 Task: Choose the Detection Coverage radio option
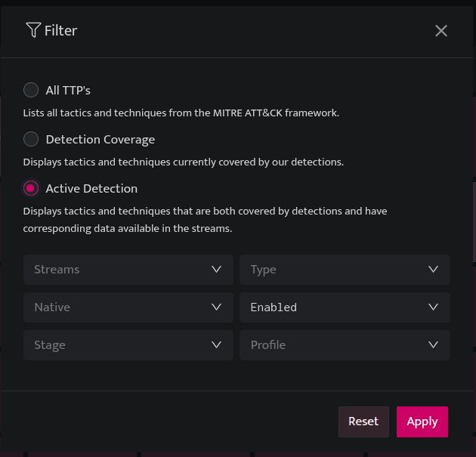(31, 139)
